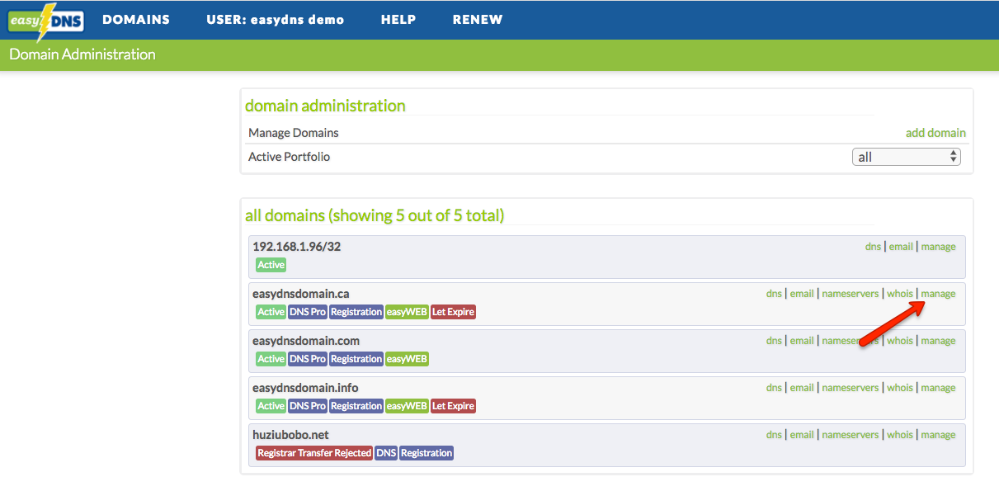Click manage for easydnsdomain.info

pyautogui.click(x=939, y=388)
